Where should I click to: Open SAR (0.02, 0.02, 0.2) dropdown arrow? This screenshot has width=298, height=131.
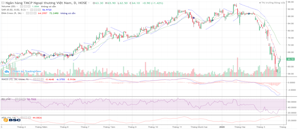click(27, 10)
